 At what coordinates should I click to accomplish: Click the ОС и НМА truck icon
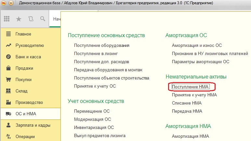coord(8,114)
